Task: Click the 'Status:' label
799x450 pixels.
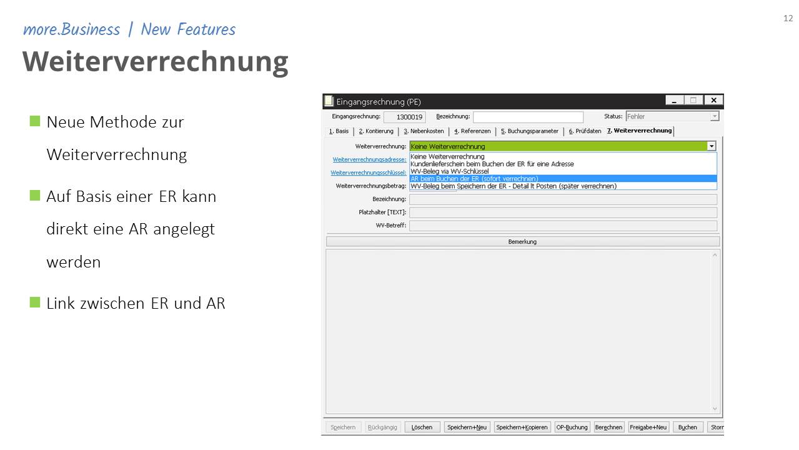Action: [613, 116]
